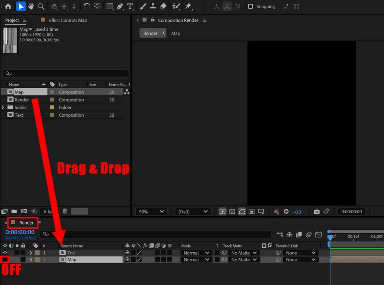Toggle transparency grid

tap(232, 212)
